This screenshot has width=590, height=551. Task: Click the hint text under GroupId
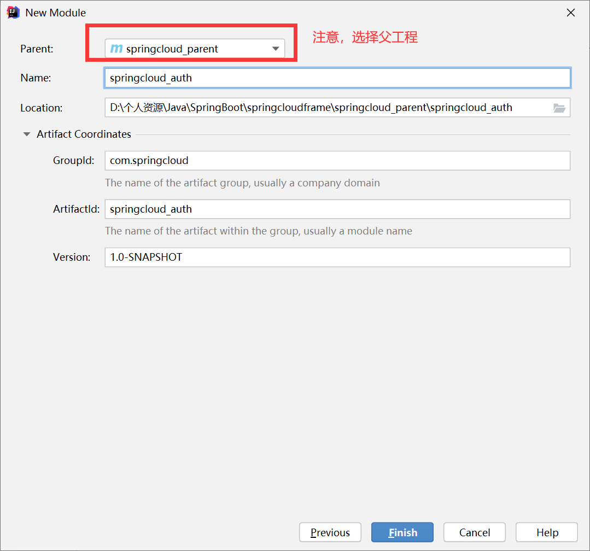[x=243, y=183]
